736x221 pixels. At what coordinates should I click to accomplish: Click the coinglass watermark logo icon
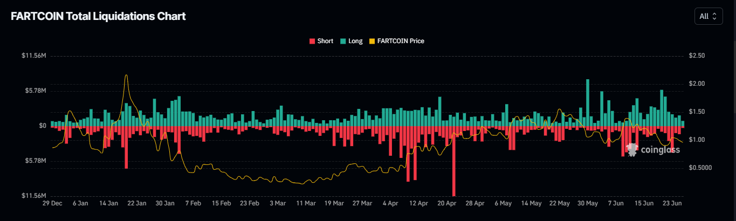click(x=632, y=149)
